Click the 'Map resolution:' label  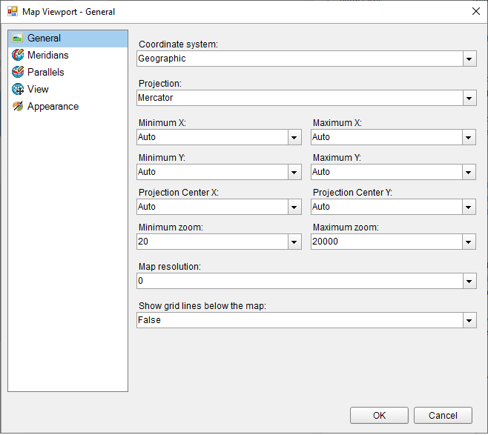click(170, 267)
